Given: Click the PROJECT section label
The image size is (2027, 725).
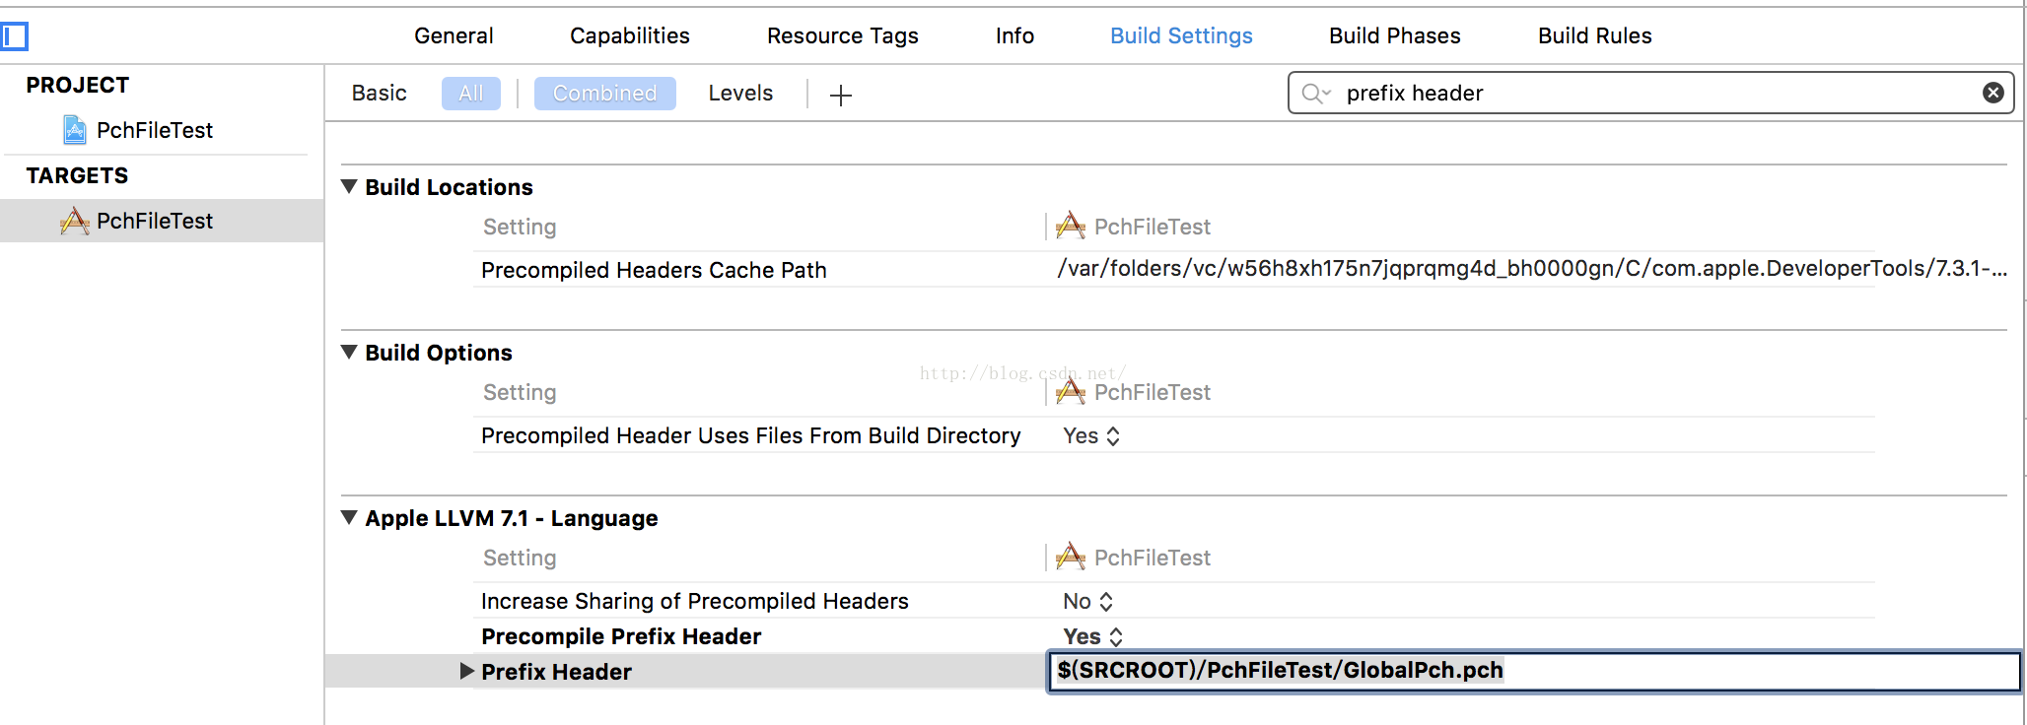Looking at the screenshot, I should coord(77,85).
